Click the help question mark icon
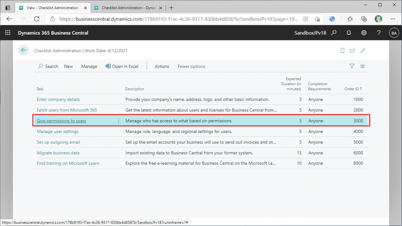 click(x=379, y=33)
